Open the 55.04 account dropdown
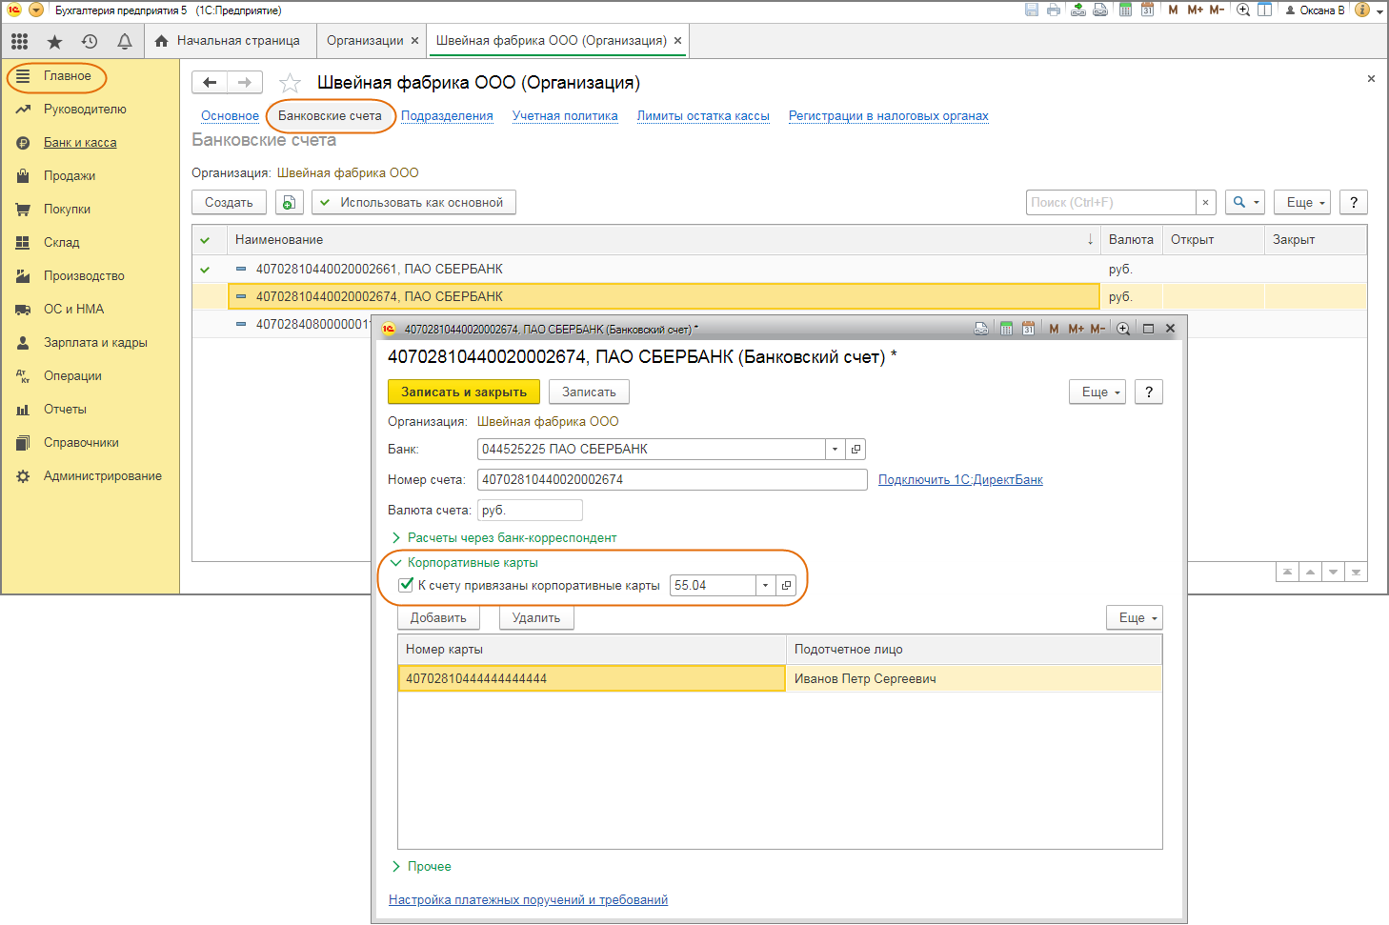This screenshot has width=1389, height=925. tap(765, 586)
